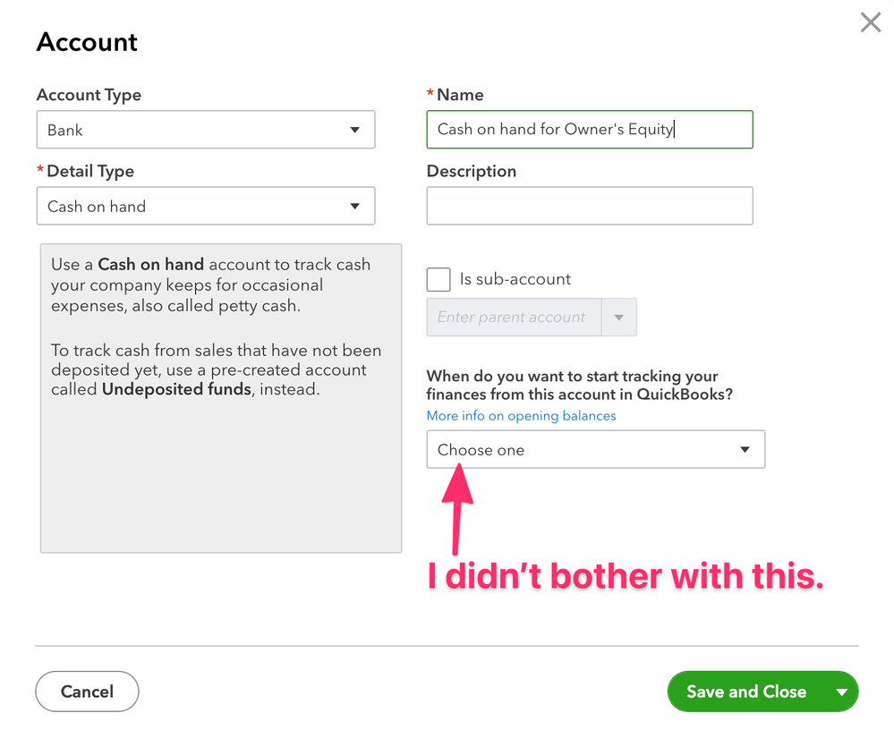Click the pink "I didn't bother" annotation
Image resolution: width=894 pixels, height=747 pixels.
click(625, 577)
